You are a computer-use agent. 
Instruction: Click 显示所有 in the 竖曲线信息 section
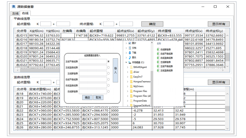coord(219,82)
